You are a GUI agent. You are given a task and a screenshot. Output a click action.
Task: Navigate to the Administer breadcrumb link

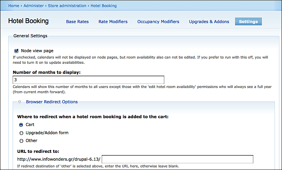34,6
